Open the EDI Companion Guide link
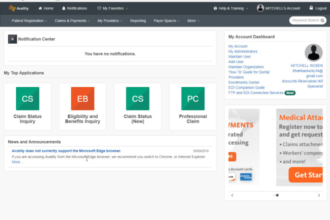Screen dimensions: 330x220 coord(246,87)
